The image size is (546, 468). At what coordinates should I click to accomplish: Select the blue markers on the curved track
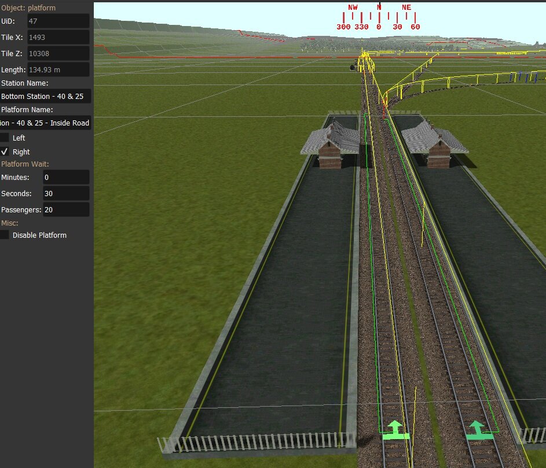(525, 77)
